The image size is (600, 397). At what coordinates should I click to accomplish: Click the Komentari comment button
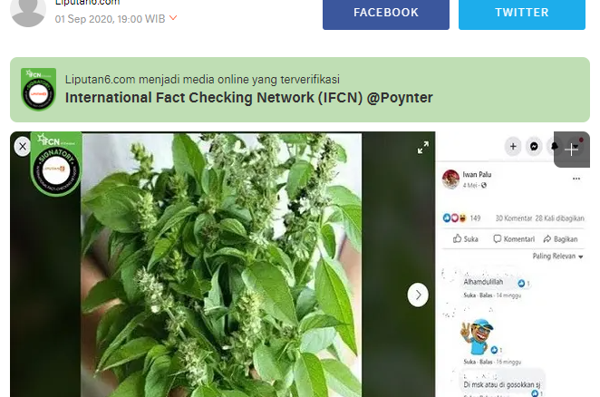pyautogui.click(x=514, y=239)
